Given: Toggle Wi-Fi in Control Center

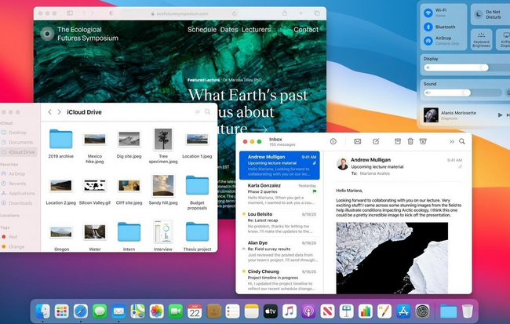Looking at the screenshot, I should (428, 13).
